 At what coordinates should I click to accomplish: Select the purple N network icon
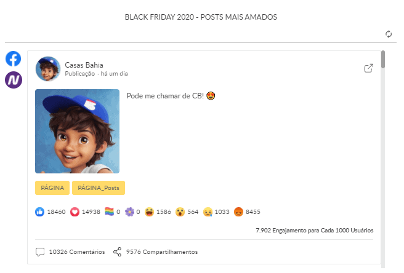click(x=13, y=80)
